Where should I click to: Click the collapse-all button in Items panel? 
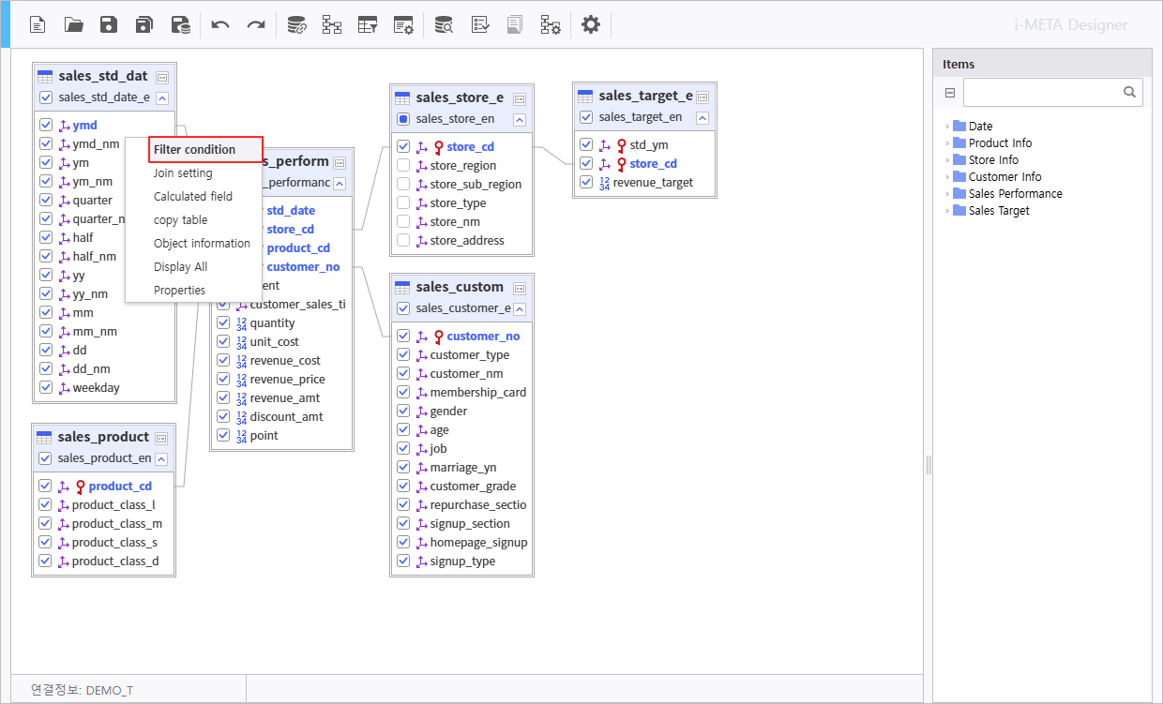click(949, 93)
